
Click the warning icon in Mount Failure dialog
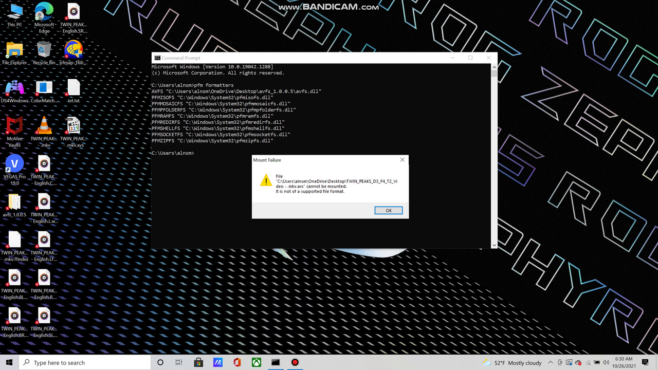[265, 181]
